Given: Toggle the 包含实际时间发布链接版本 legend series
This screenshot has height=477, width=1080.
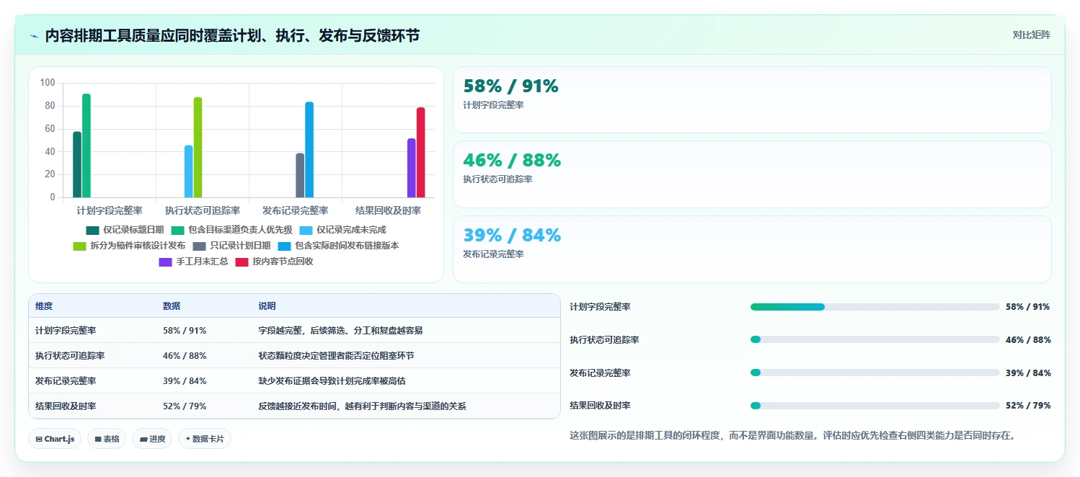Looking at the screenshot, I should pos(338,246).
